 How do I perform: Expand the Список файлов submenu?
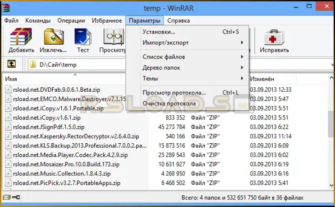tap(187, 57)
